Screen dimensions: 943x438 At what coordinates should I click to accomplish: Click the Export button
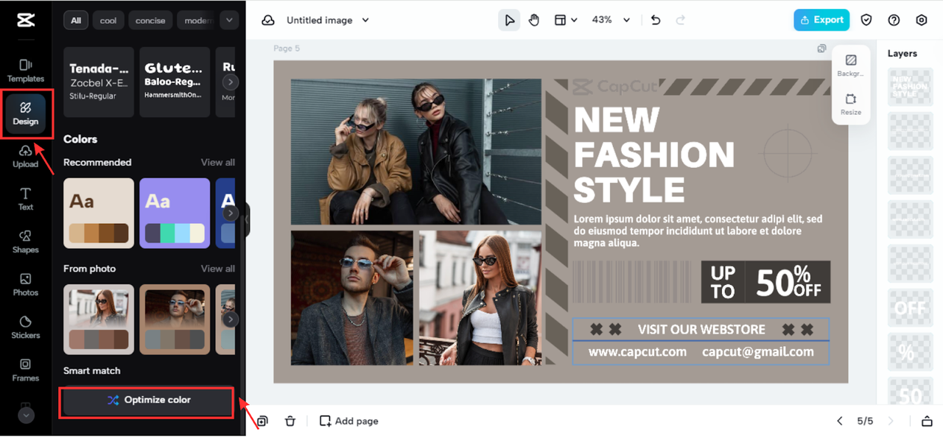[821, 20]
